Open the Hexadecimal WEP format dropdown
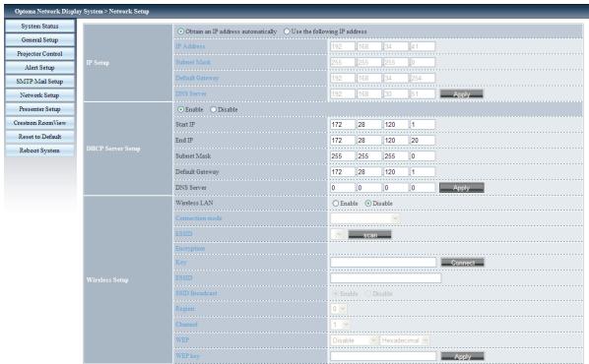Screen dimensions: 589x364 click(405, 340)
